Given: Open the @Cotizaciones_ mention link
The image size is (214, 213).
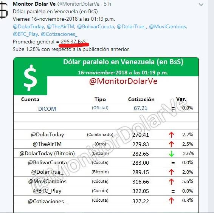Looking at the screenshot, I should click(x=59, y=34).
